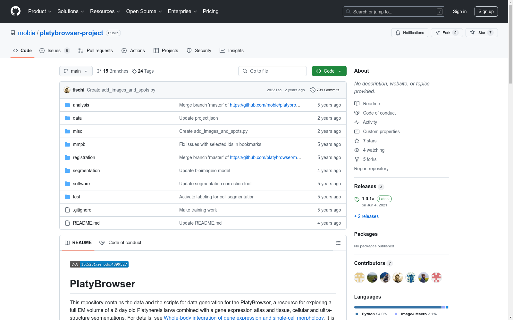This screenshot has height=320, width=513.
Task: Expand the Solutions menu
Action: point(71,12)
